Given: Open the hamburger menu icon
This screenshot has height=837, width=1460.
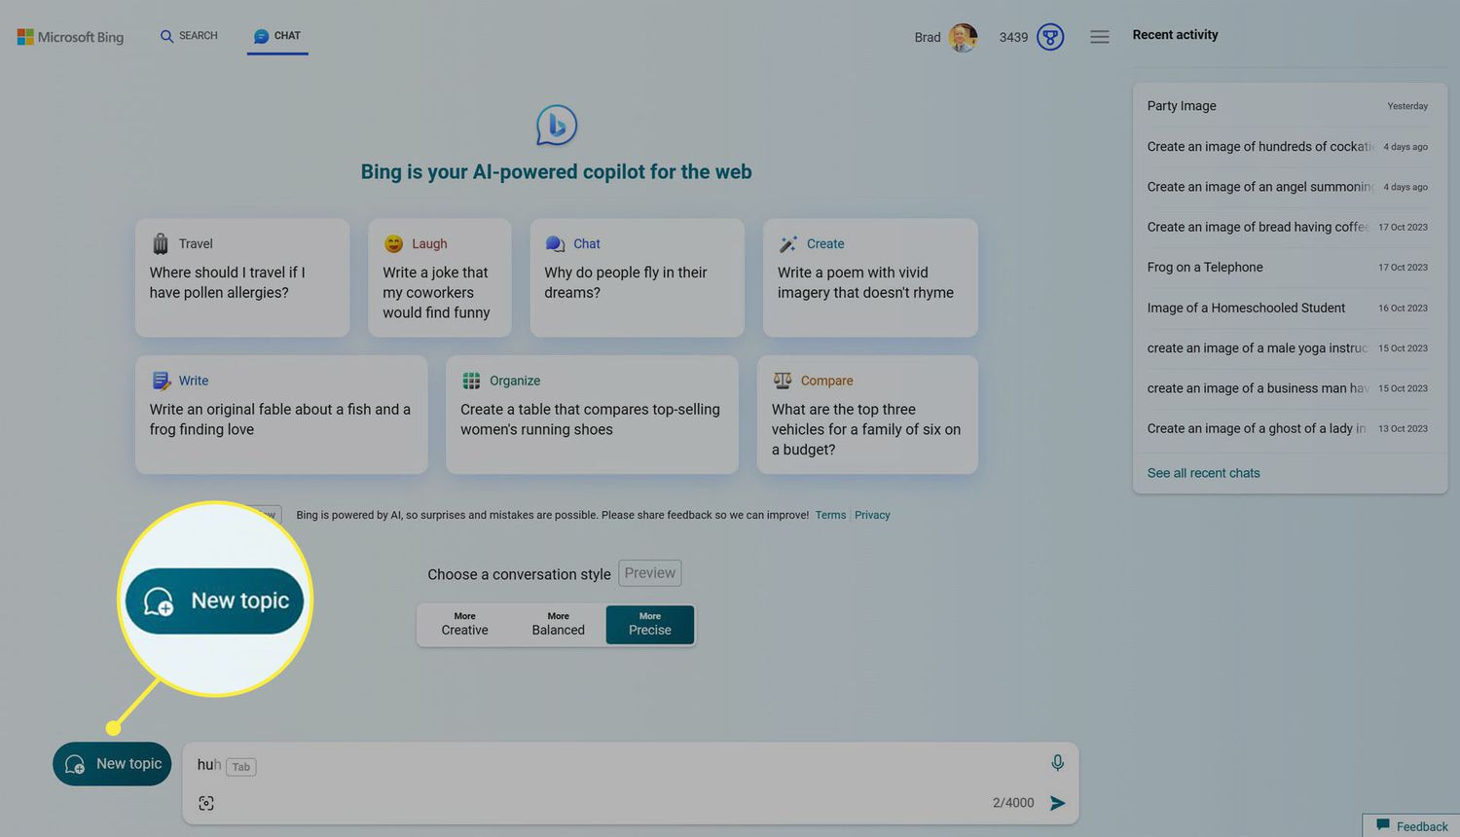Looking at the screenshot, I should click(1099, 37).
